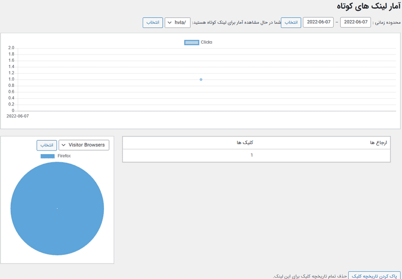Click the 2.0 axis value on chart
The width and height of the screenshot is (402, 279).
(x=11, y=48)
